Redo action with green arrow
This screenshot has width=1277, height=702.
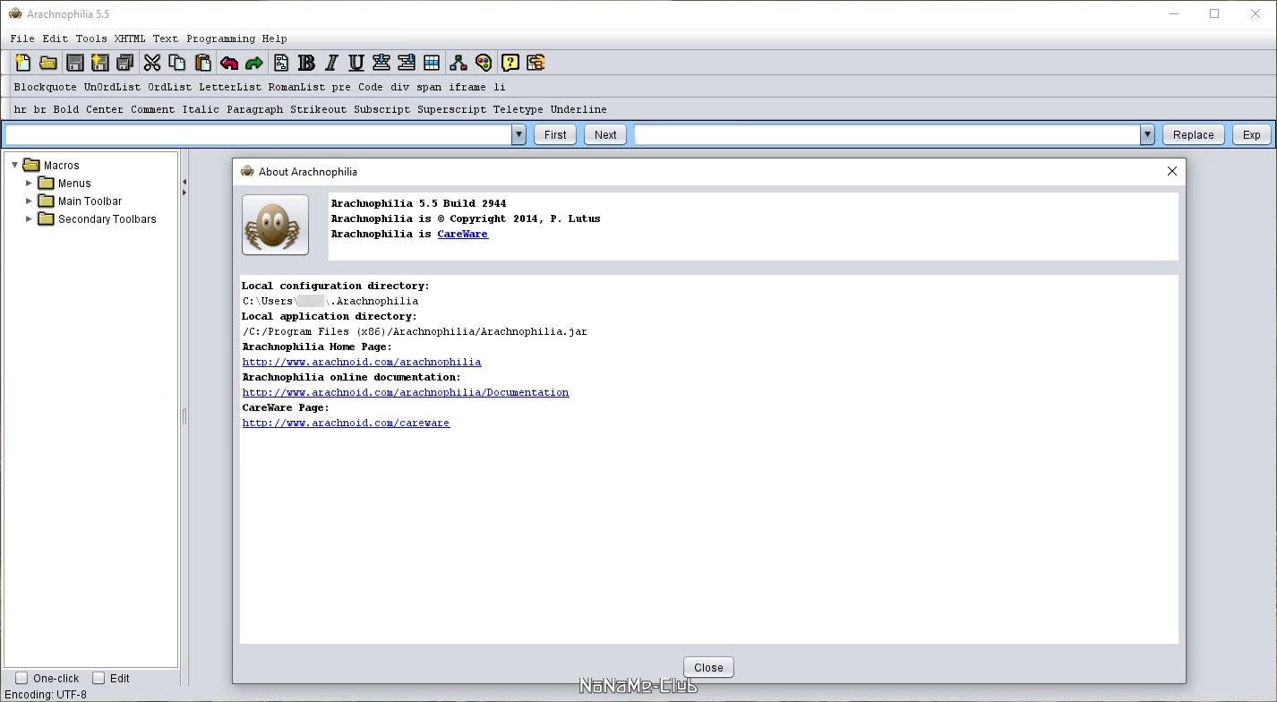[254, 63]
